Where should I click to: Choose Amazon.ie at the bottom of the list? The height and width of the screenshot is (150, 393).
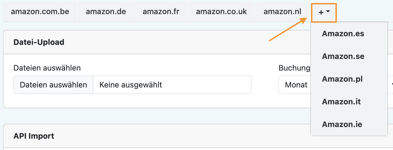(342, 125)
